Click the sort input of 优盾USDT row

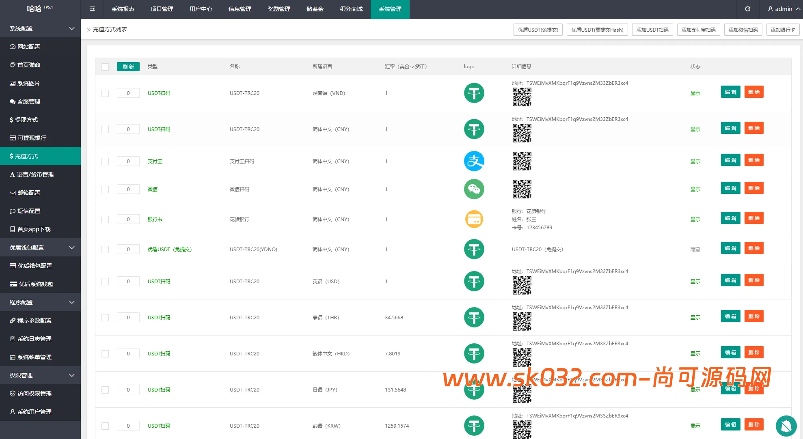128,249
